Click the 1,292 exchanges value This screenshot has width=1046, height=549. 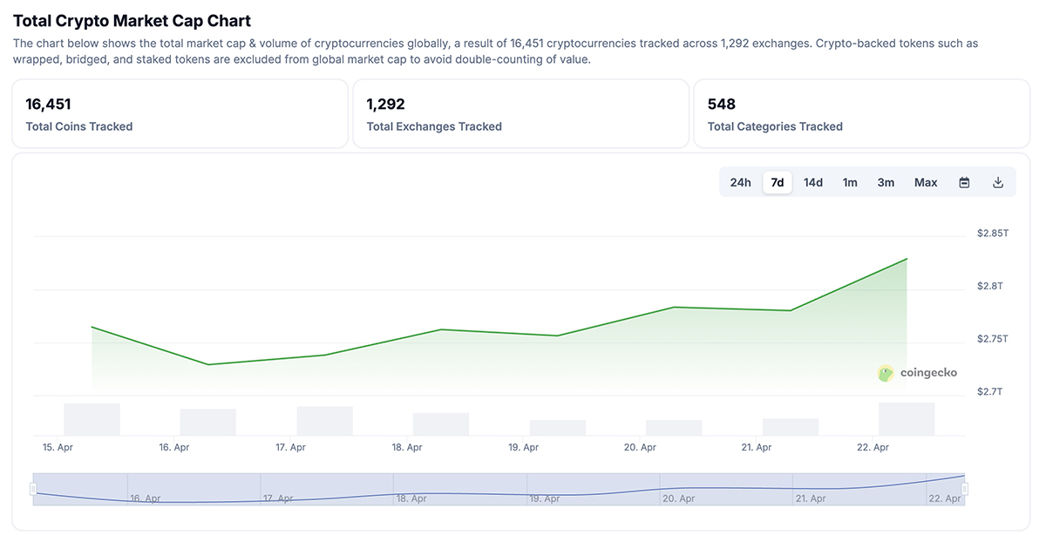pos(386,104)
